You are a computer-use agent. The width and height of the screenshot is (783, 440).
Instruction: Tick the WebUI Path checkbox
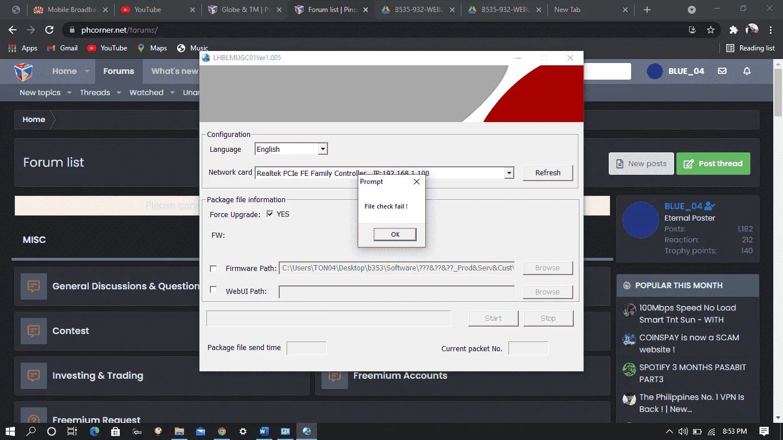(213, 290)
